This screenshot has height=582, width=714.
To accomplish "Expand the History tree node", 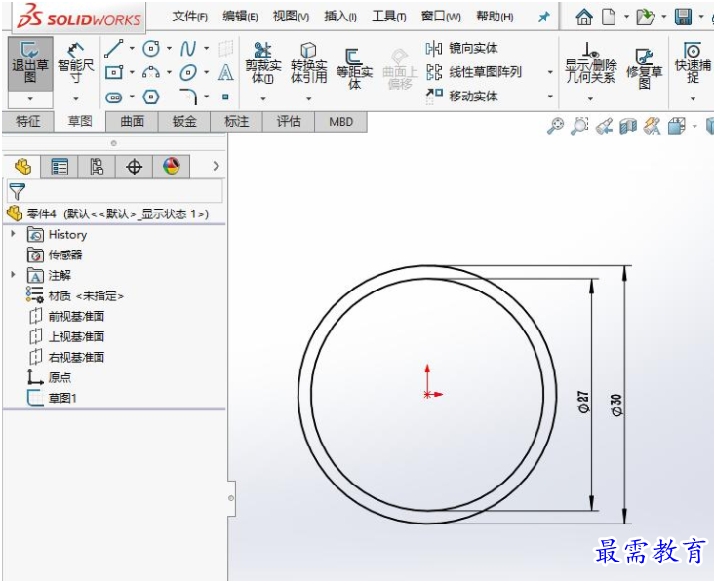I will click(x=13, y=233).
